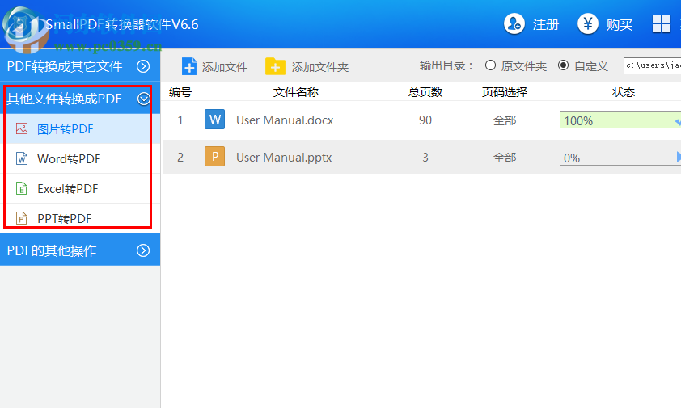
Task: Click the Excel sheet sidebar icon
Action: [22, 188]
